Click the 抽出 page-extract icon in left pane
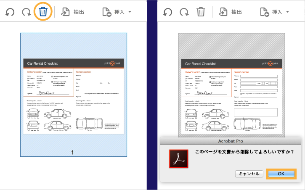Image resolution: width=305 pixels, height=190 pixels. 65,12
